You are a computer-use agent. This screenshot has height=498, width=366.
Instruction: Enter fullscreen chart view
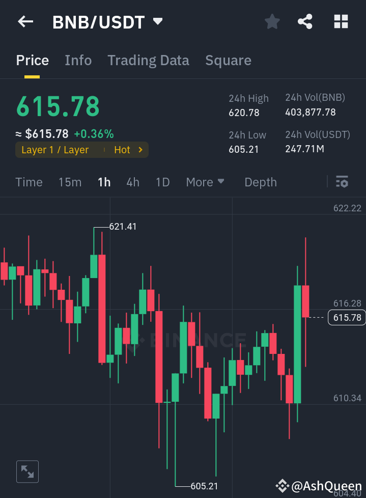27,472
